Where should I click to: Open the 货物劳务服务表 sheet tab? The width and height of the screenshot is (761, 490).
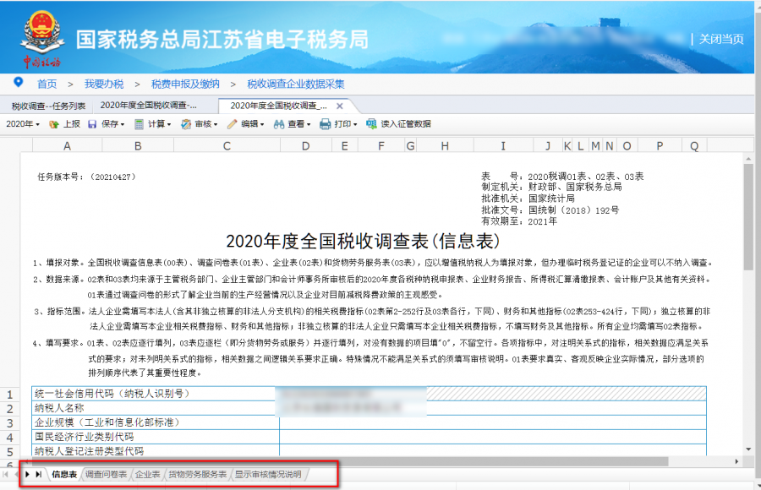pos(198,474)
